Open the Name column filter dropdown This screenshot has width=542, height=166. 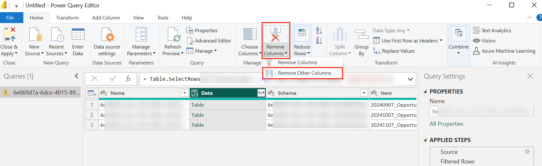click(x=184, y=93)
